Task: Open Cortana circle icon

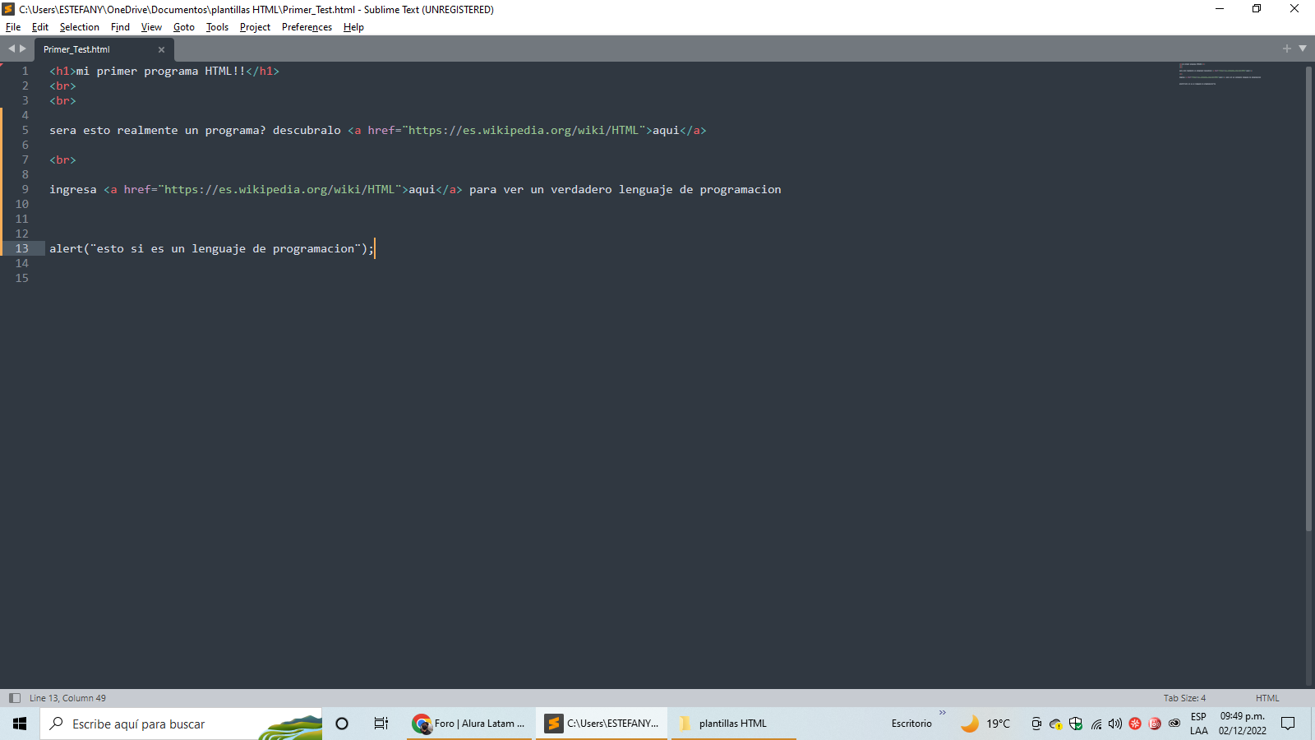Action: [x=342, y=724]
